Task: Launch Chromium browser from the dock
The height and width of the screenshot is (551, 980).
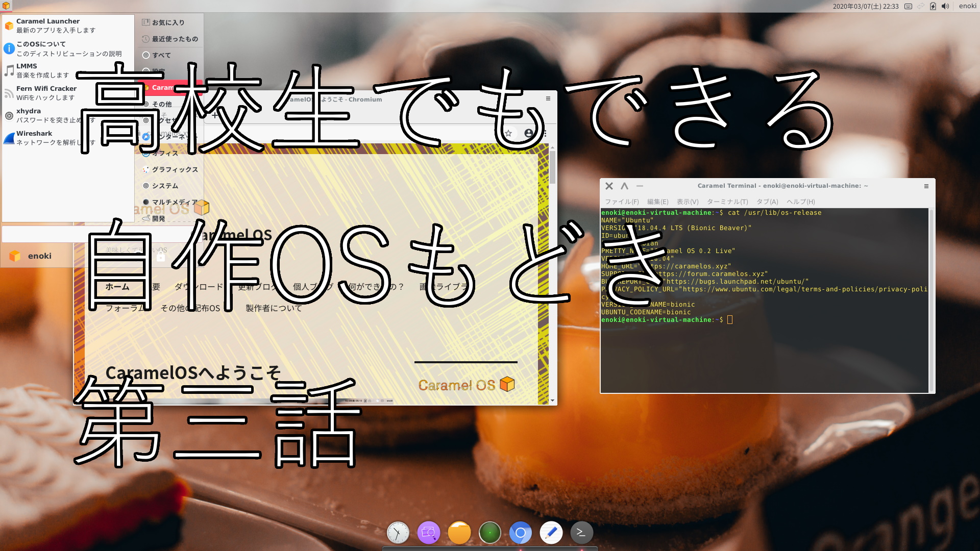Action: pos(521,533)
